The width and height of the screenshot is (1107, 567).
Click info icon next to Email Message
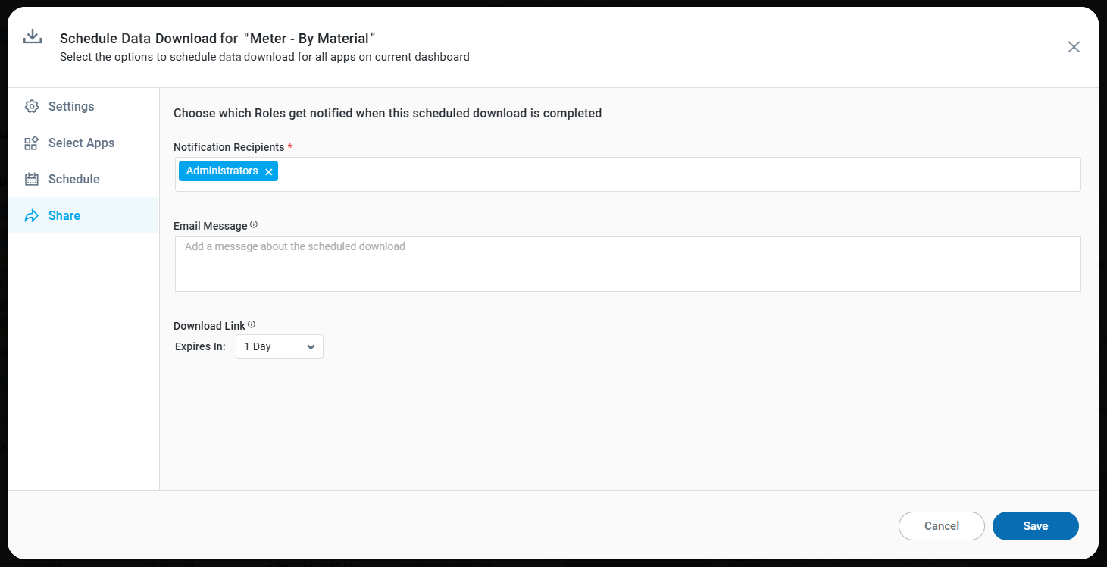click(x=254, y=224)
